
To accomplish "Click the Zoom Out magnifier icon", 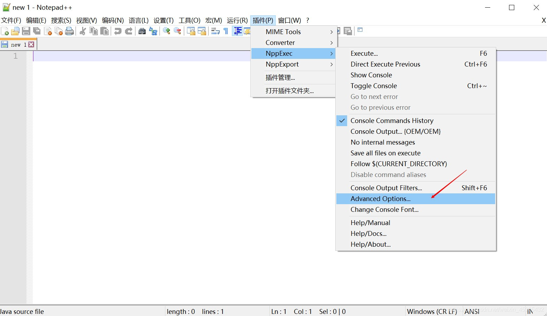I will click(177, 31).
